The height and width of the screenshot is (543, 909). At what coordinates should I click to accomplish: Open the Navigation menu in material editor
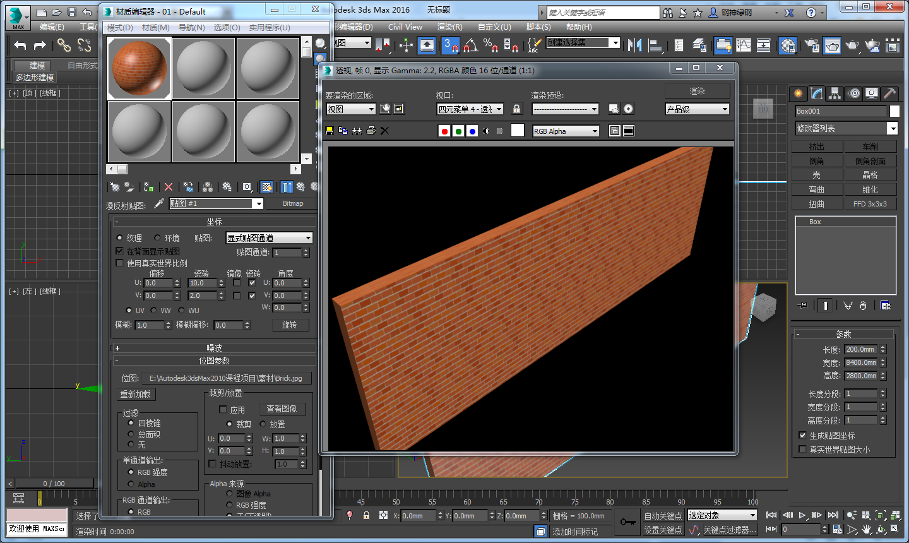[191, 28]
